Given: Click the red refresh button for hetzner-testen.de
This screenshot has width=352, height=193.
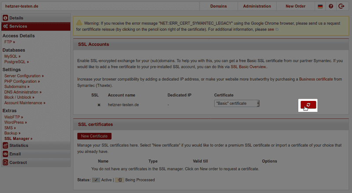Looking at the screenshot, I should (308, 105).
